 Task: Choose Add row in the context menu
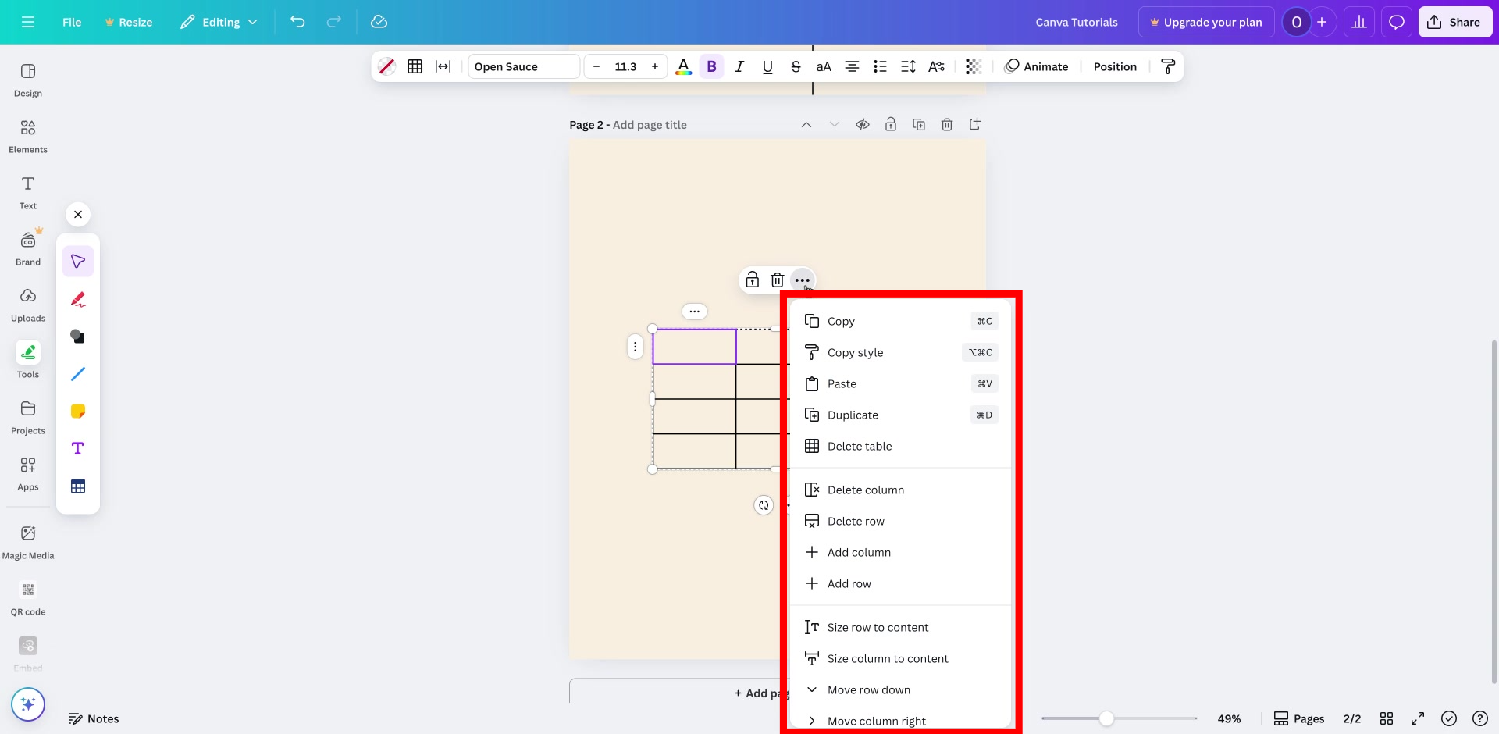point(849,583)
